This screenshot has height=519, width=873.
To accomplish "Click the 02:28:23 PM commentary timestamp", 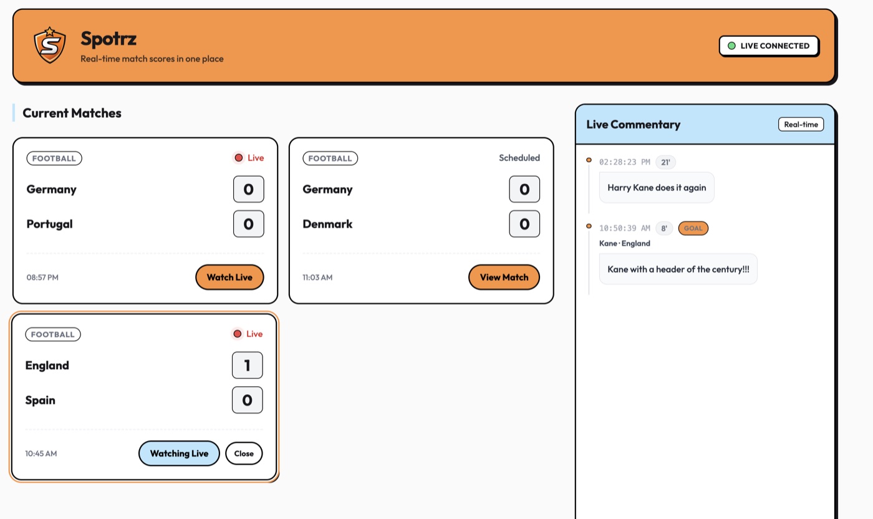I will pyautogui.click(x=624, y=162).
